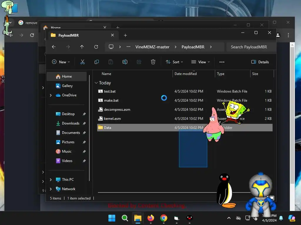Sort by Type column header
The image size is (301, 225).
click(x=220, y=74)
